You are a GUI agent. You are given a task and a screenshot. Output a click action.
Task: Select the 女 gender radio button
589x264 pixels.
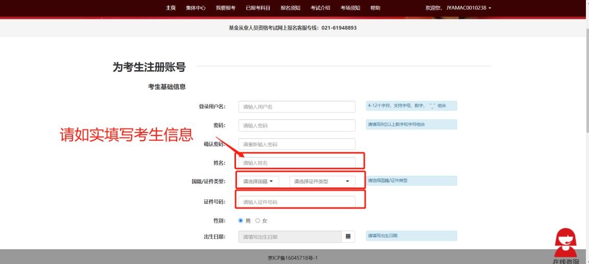coord(257,221)
